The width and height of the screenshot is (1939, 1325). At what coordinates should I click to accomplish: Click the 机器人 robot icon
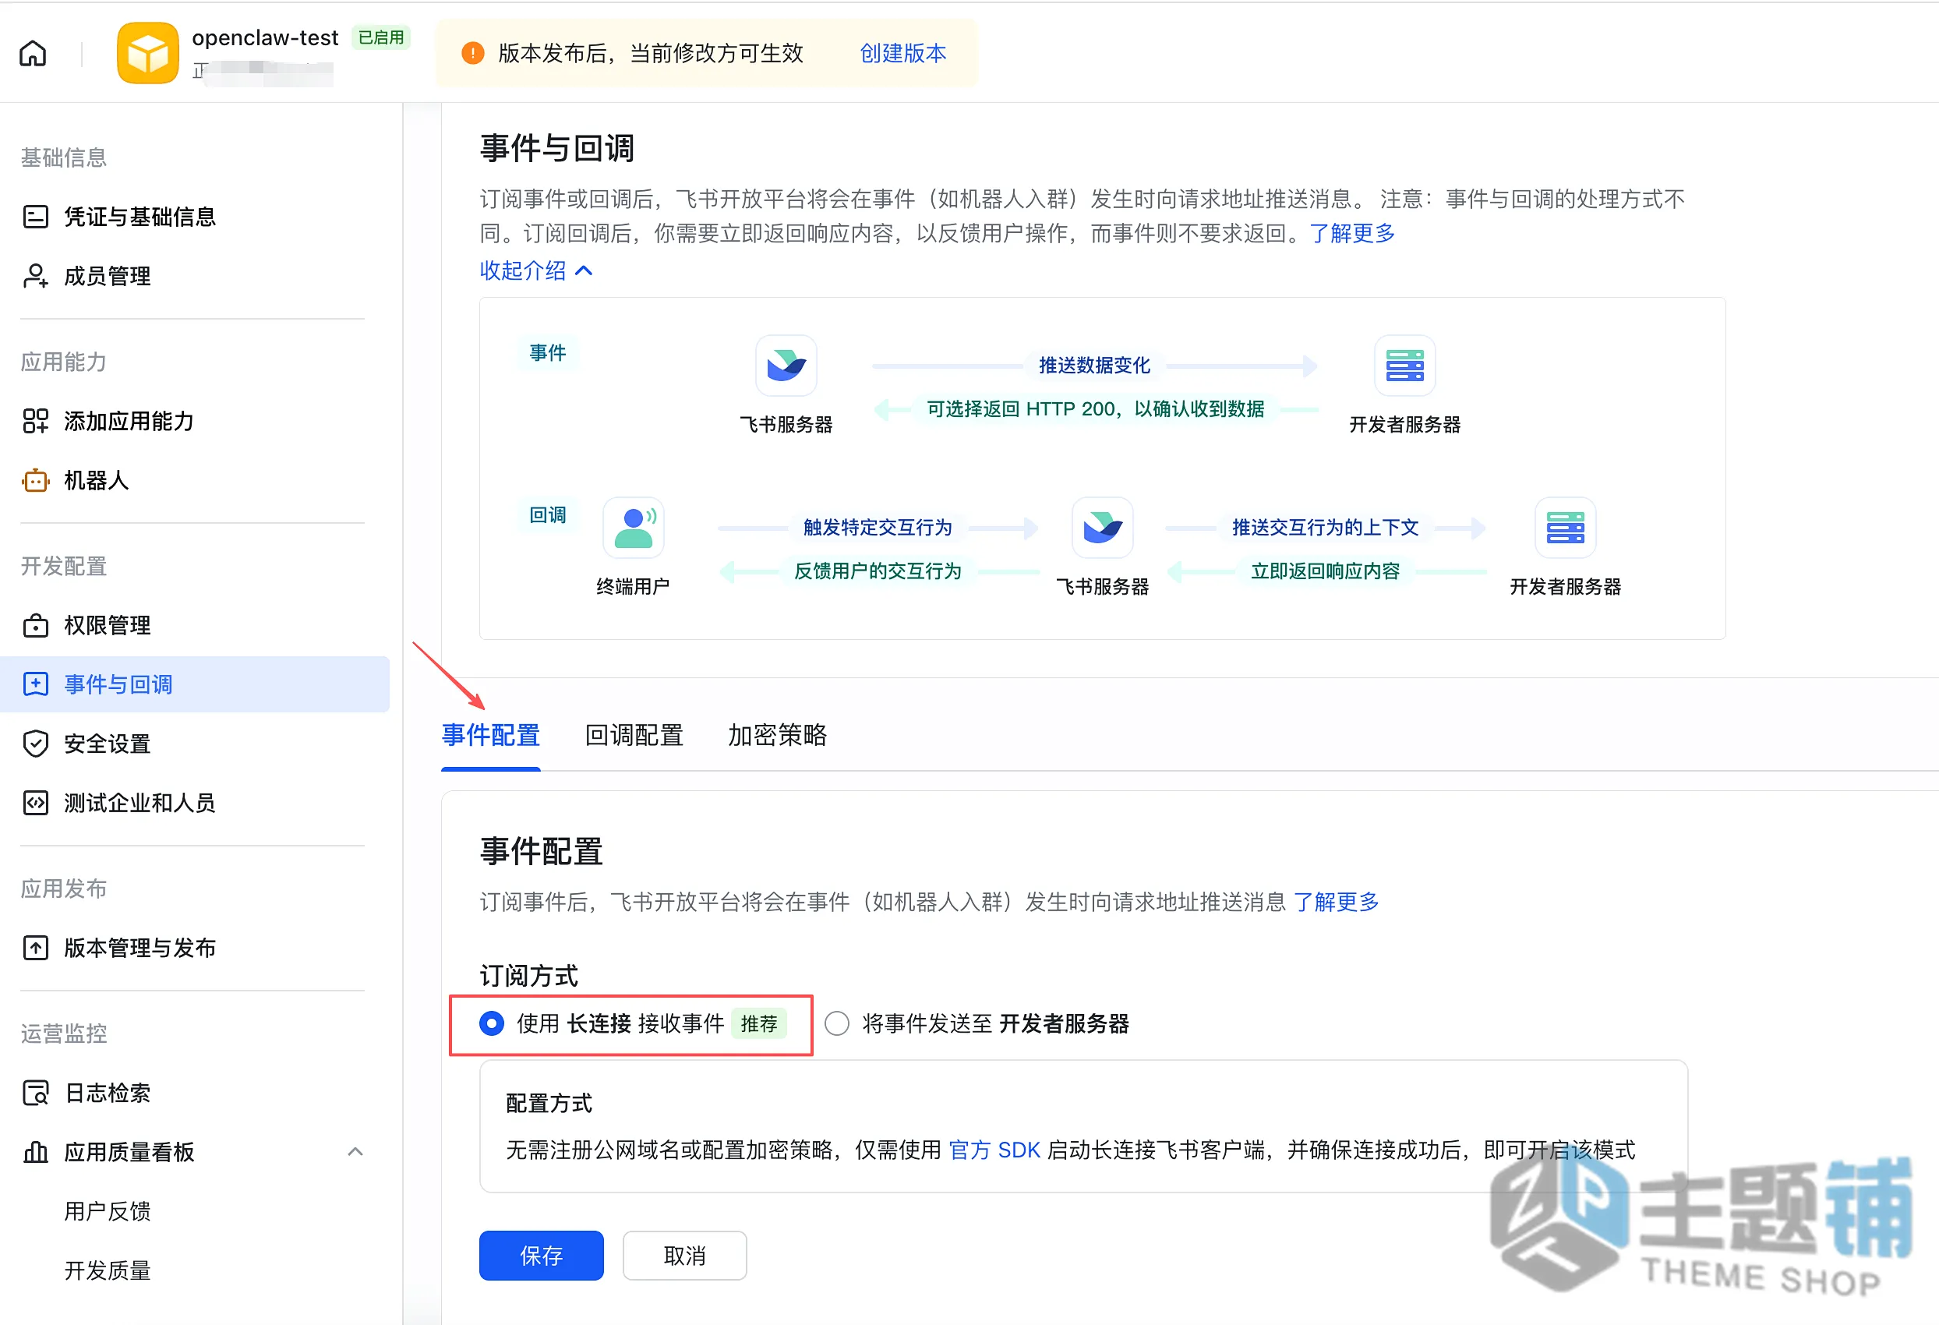click(35, 481)
